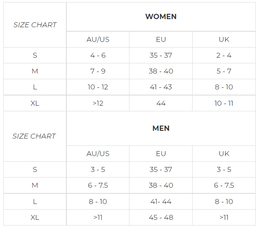Select men's AU/US 3 - 5 cell
This screenshot has height=232, width=261.
point(98,169)
